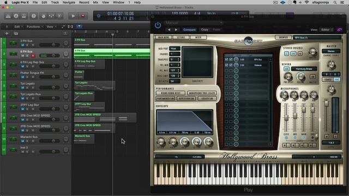The width and height of the screenshot is (349, 196).
Task: Toggle plugin power bypass button
Action: pyautogui.click(x=158, y=25)
